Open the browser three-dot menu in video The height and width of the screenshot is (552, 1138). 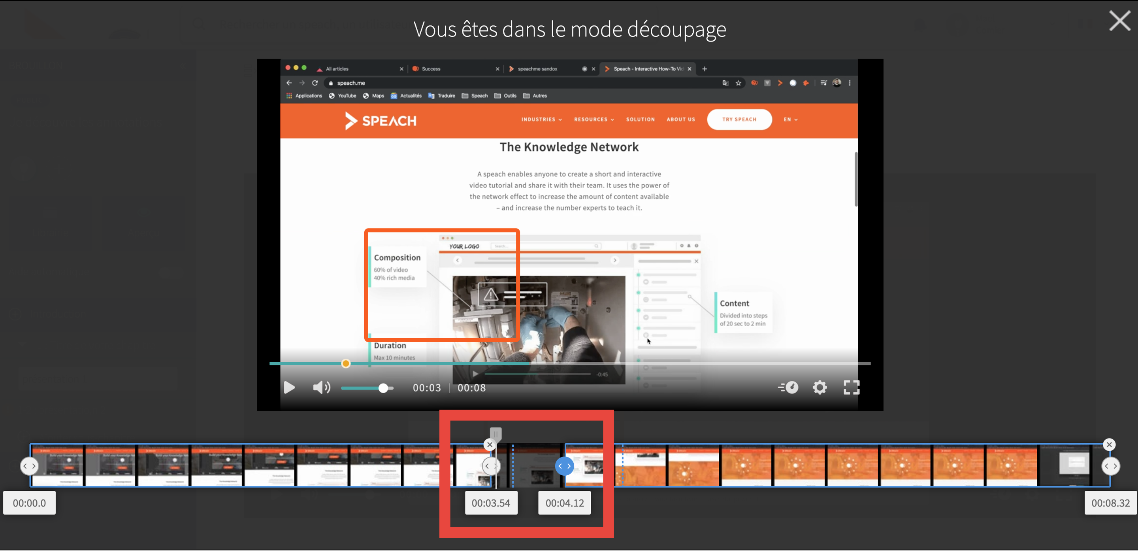[x=850, y=83]
